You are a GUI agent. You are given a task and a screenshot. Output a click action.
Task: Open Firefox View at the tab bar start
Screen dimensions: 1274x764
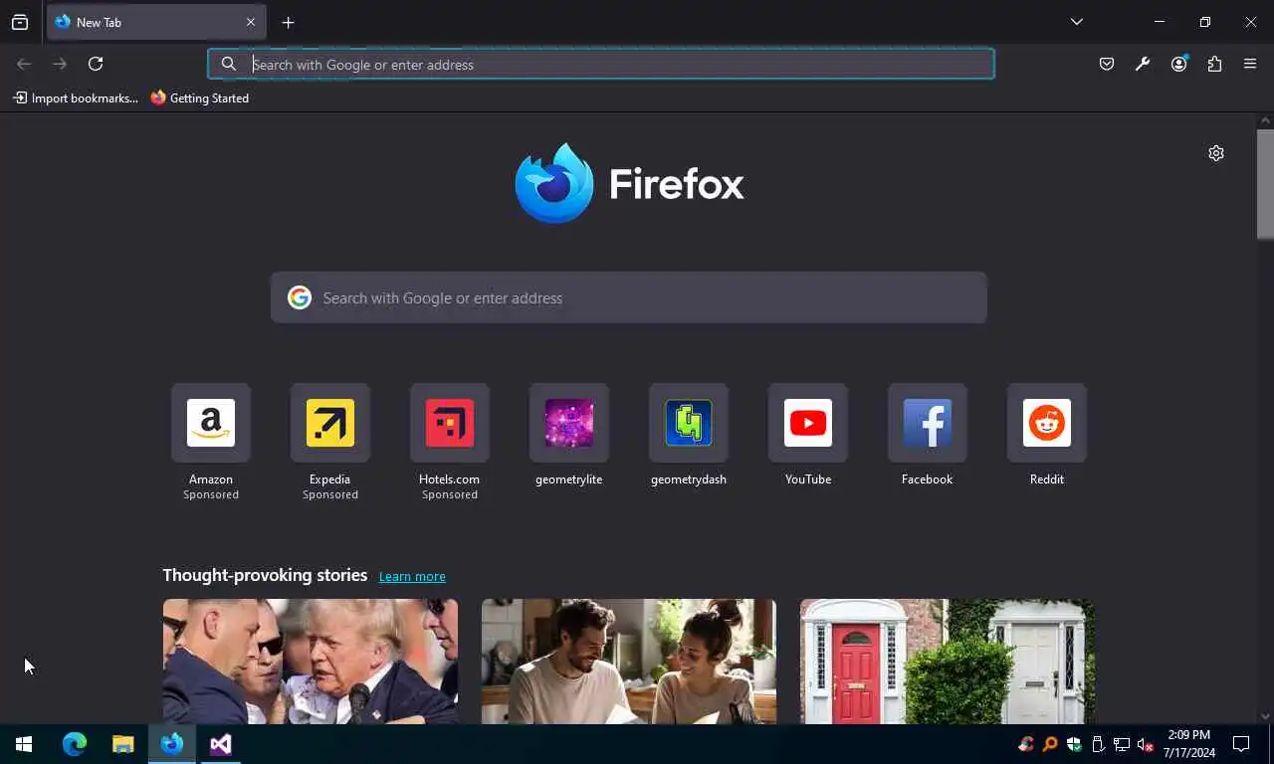pos(20,22)
